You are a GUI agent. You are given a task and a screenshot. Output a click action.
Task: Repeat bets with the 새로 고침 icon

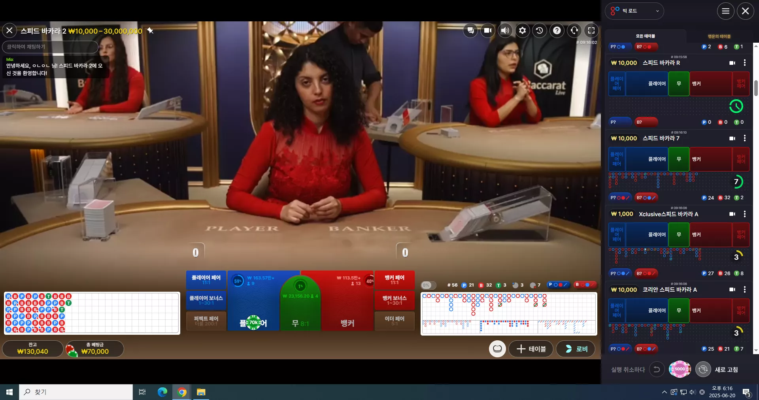[703, 370]
